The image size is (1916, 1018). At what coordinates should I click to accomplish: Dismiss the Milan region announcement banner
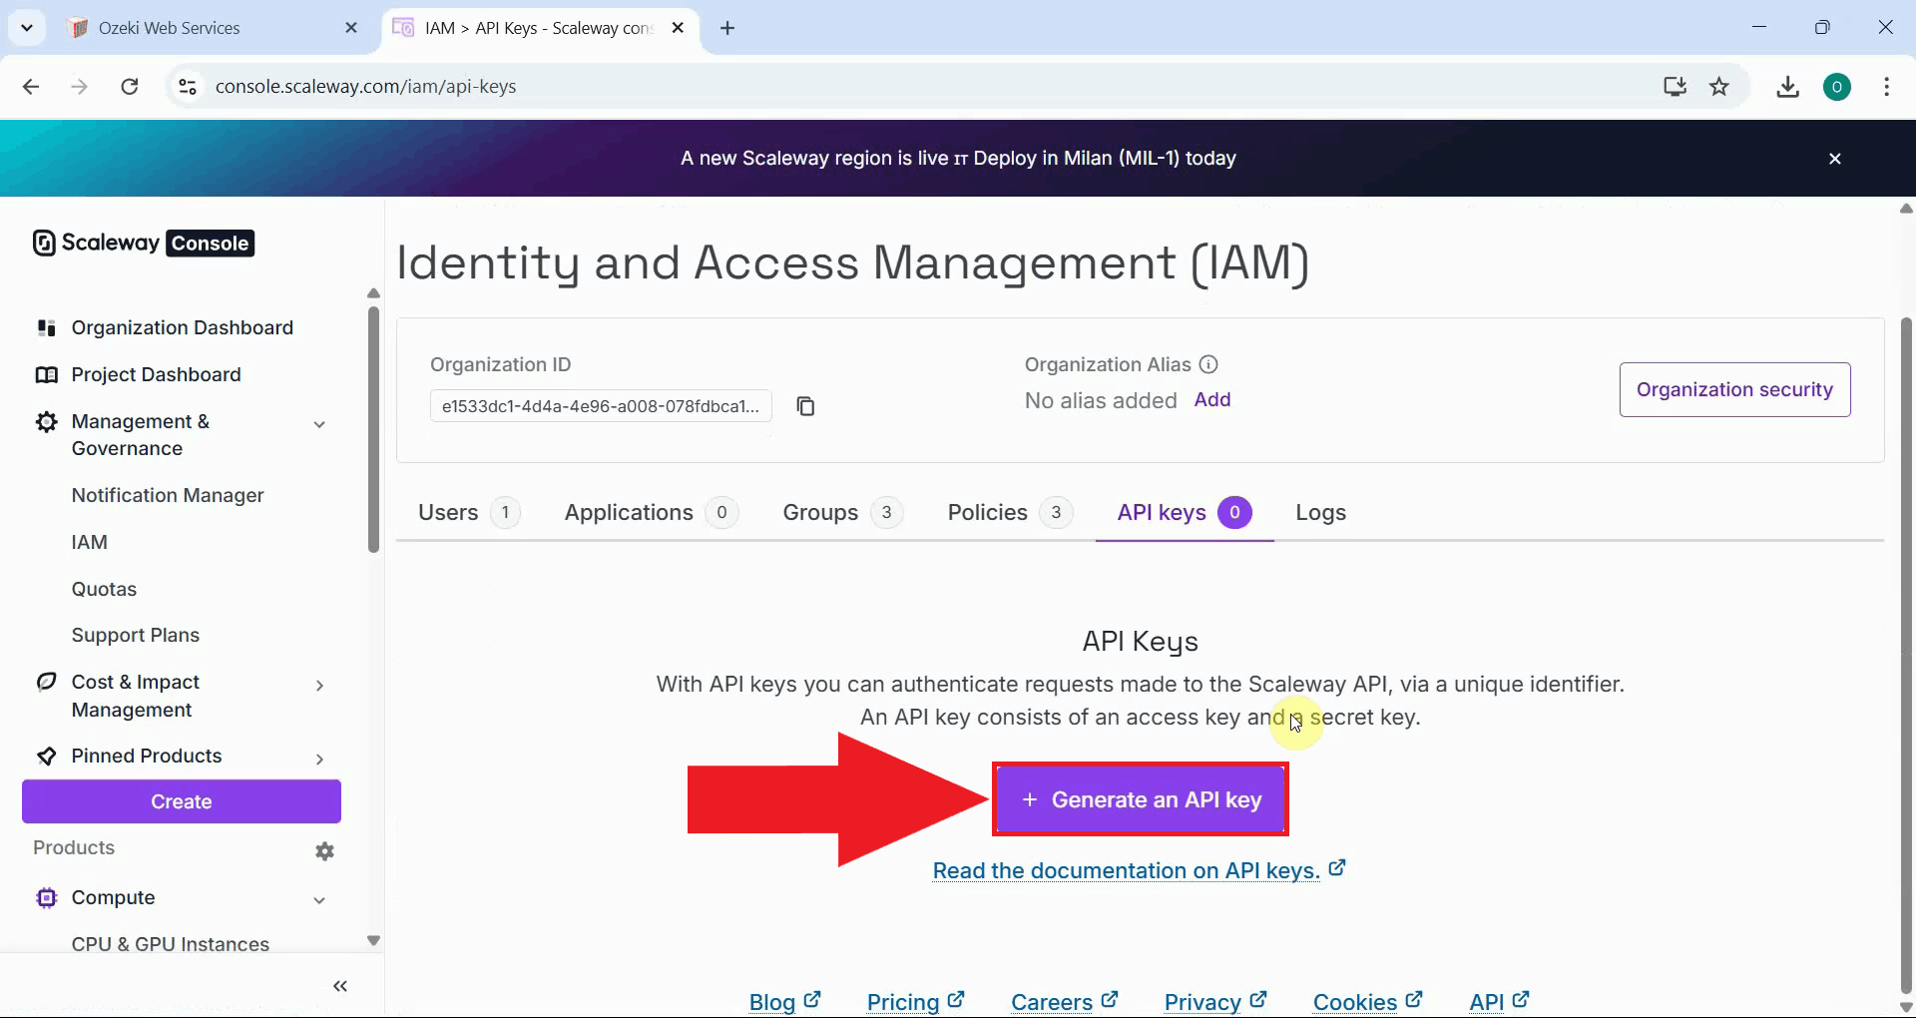point(1834,158)
